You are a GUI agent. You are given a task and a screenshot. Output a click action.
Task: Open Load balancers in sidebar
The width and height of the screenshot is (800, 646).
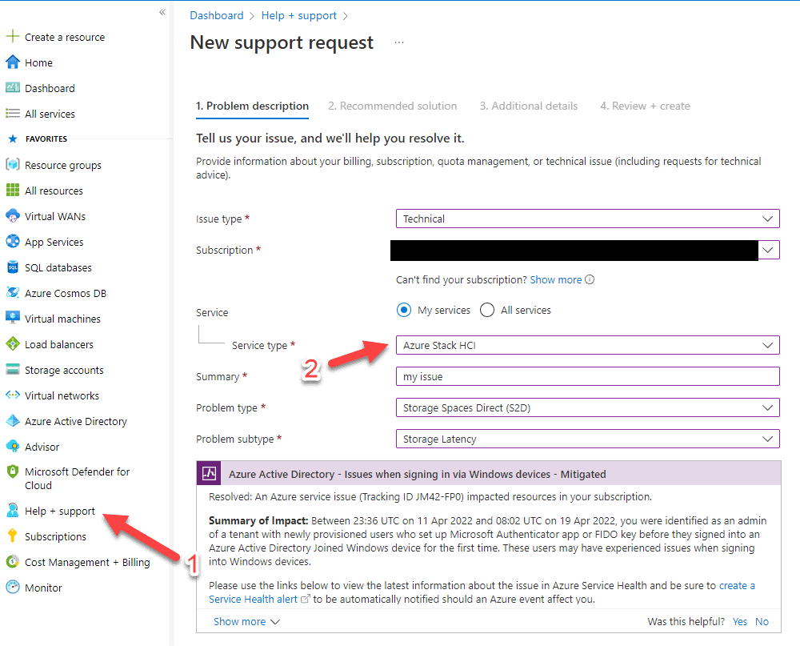tap(59, 344)
